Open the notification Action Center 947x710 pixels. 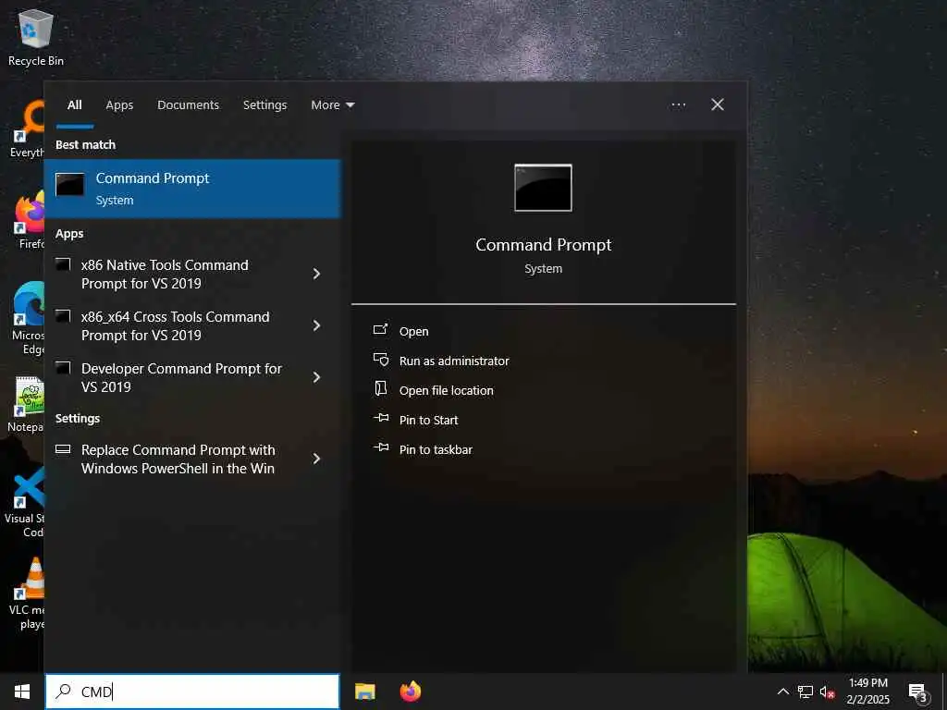[918, 692]
